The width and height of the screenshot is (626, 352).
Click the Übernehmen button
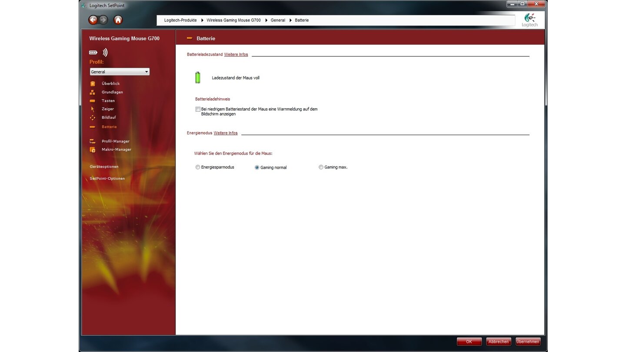528,342
